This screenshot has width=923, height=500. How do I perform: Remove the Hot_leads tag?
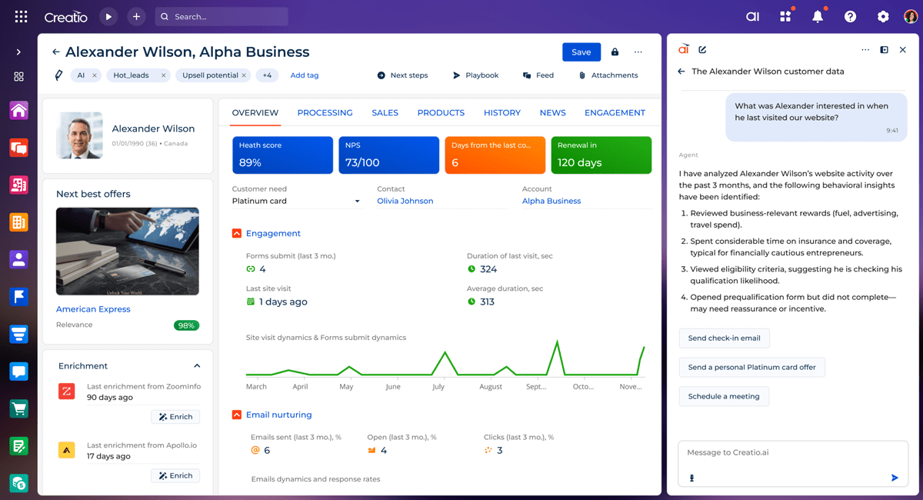point(163,75)
